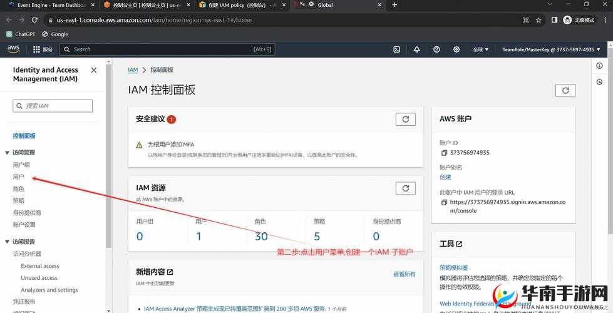Screen dimensions: 613x313
Task: Click the 为根用户添加 MFA recommendation
Action: click(171, 145)
